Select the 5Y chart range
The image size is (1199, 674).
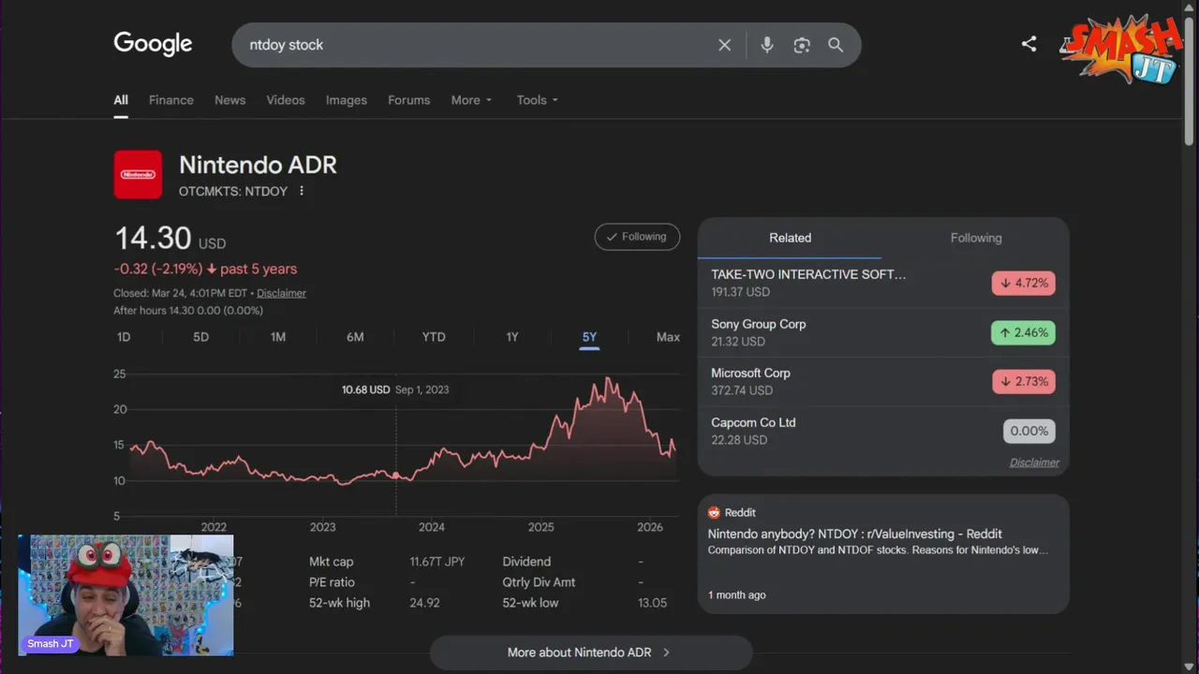[589, 337]
